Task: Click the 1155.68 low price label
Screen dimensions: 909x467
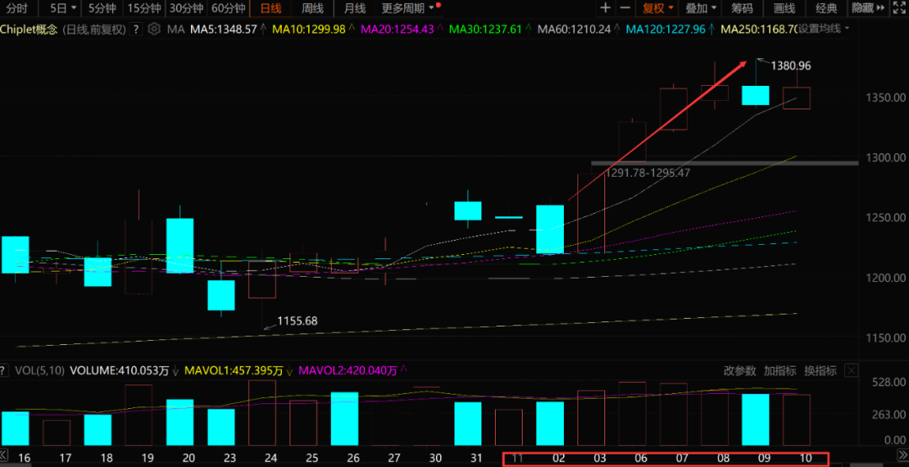Action: [x=297, y=321]
